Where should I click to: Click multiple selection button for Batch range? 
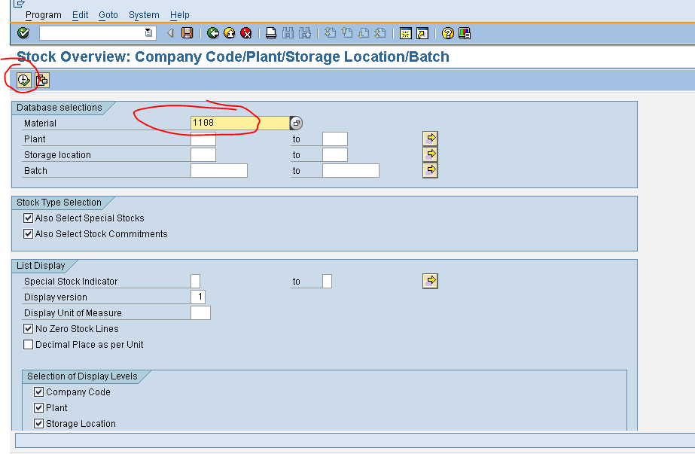click(x=431, y=169)
